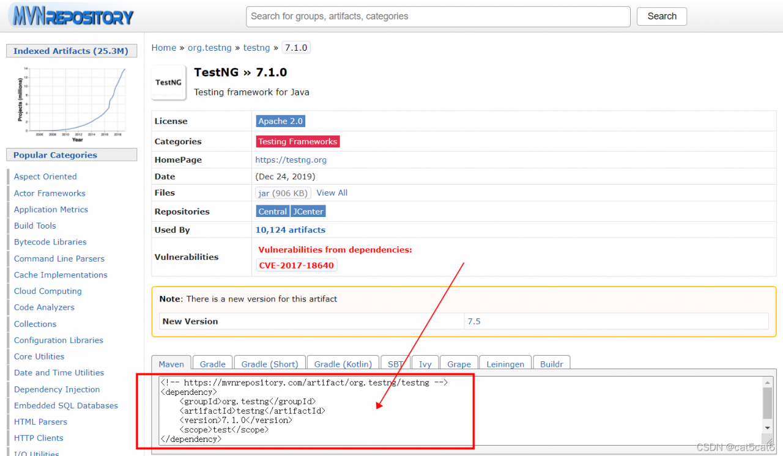This screenshot has width=783, height=456.
Task: Switch to the Gradle (Kotlin) tab
Action: click(343, 364)
